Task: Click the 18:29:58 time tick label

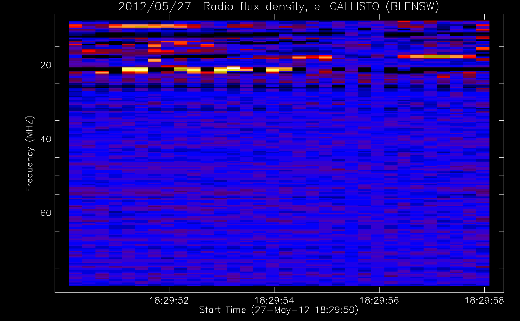Action: click(484, 300)
